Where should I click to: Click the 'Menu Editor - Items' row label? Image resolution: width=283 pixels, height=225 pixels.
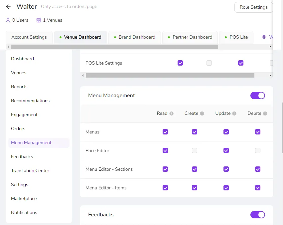tap(106, 188)
